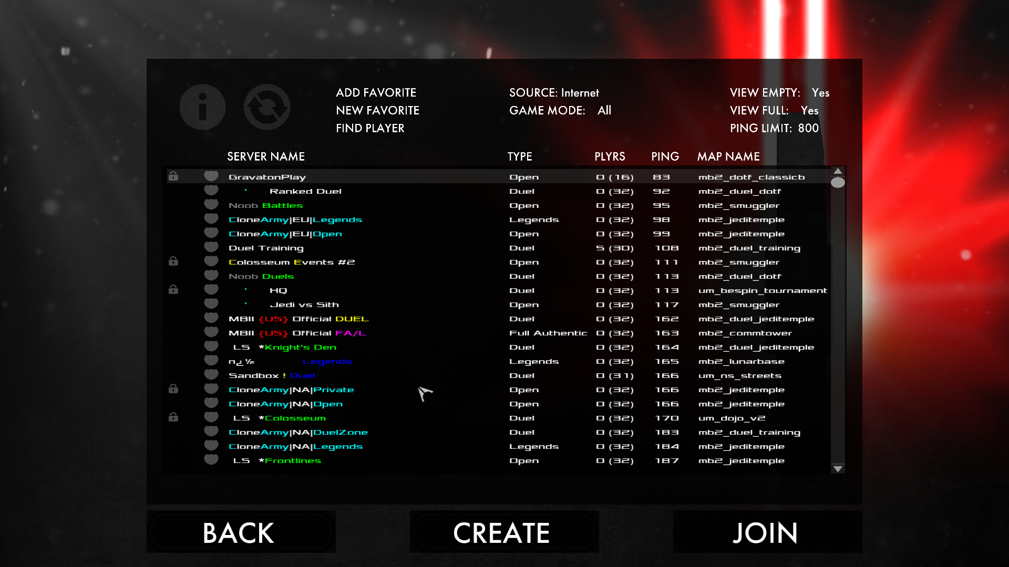Click the refresh server list icon
The image size is (1009, 567).
pos(267,107)
